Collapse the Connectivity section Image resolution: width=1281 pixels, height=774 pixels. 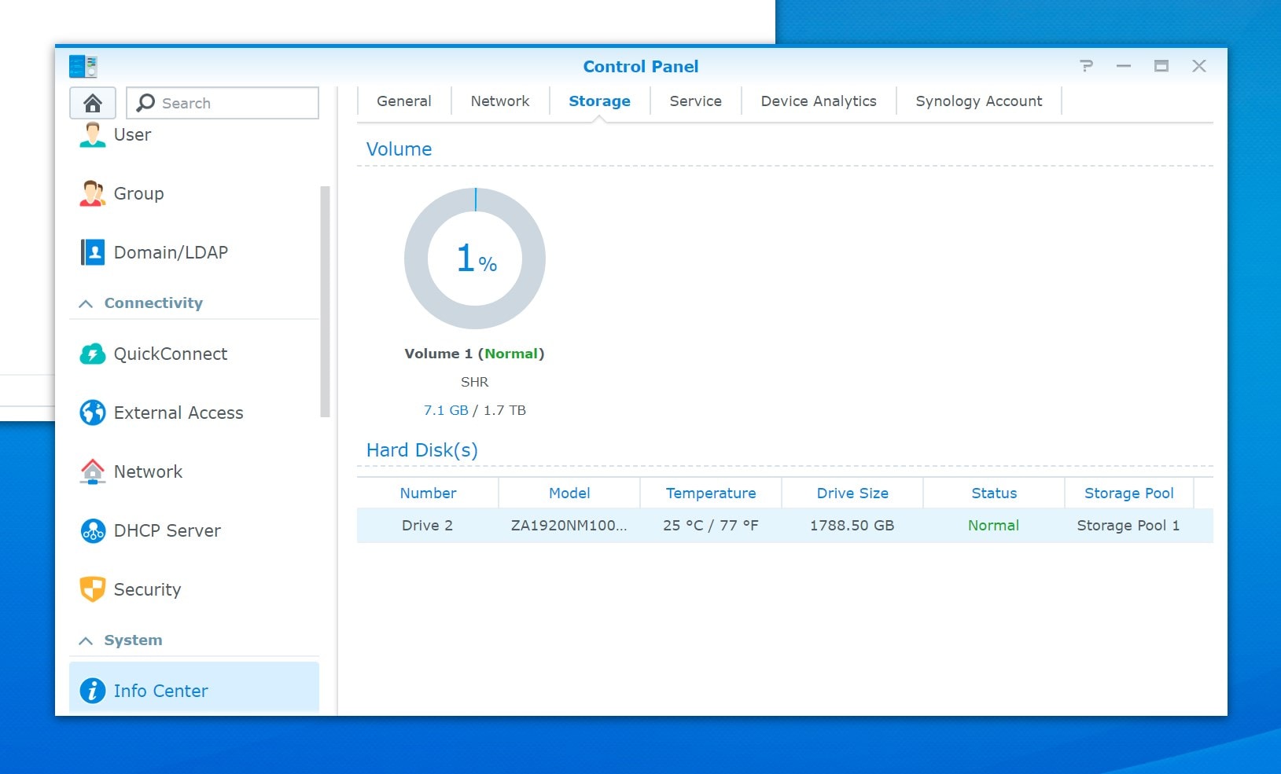pos(87,303)
